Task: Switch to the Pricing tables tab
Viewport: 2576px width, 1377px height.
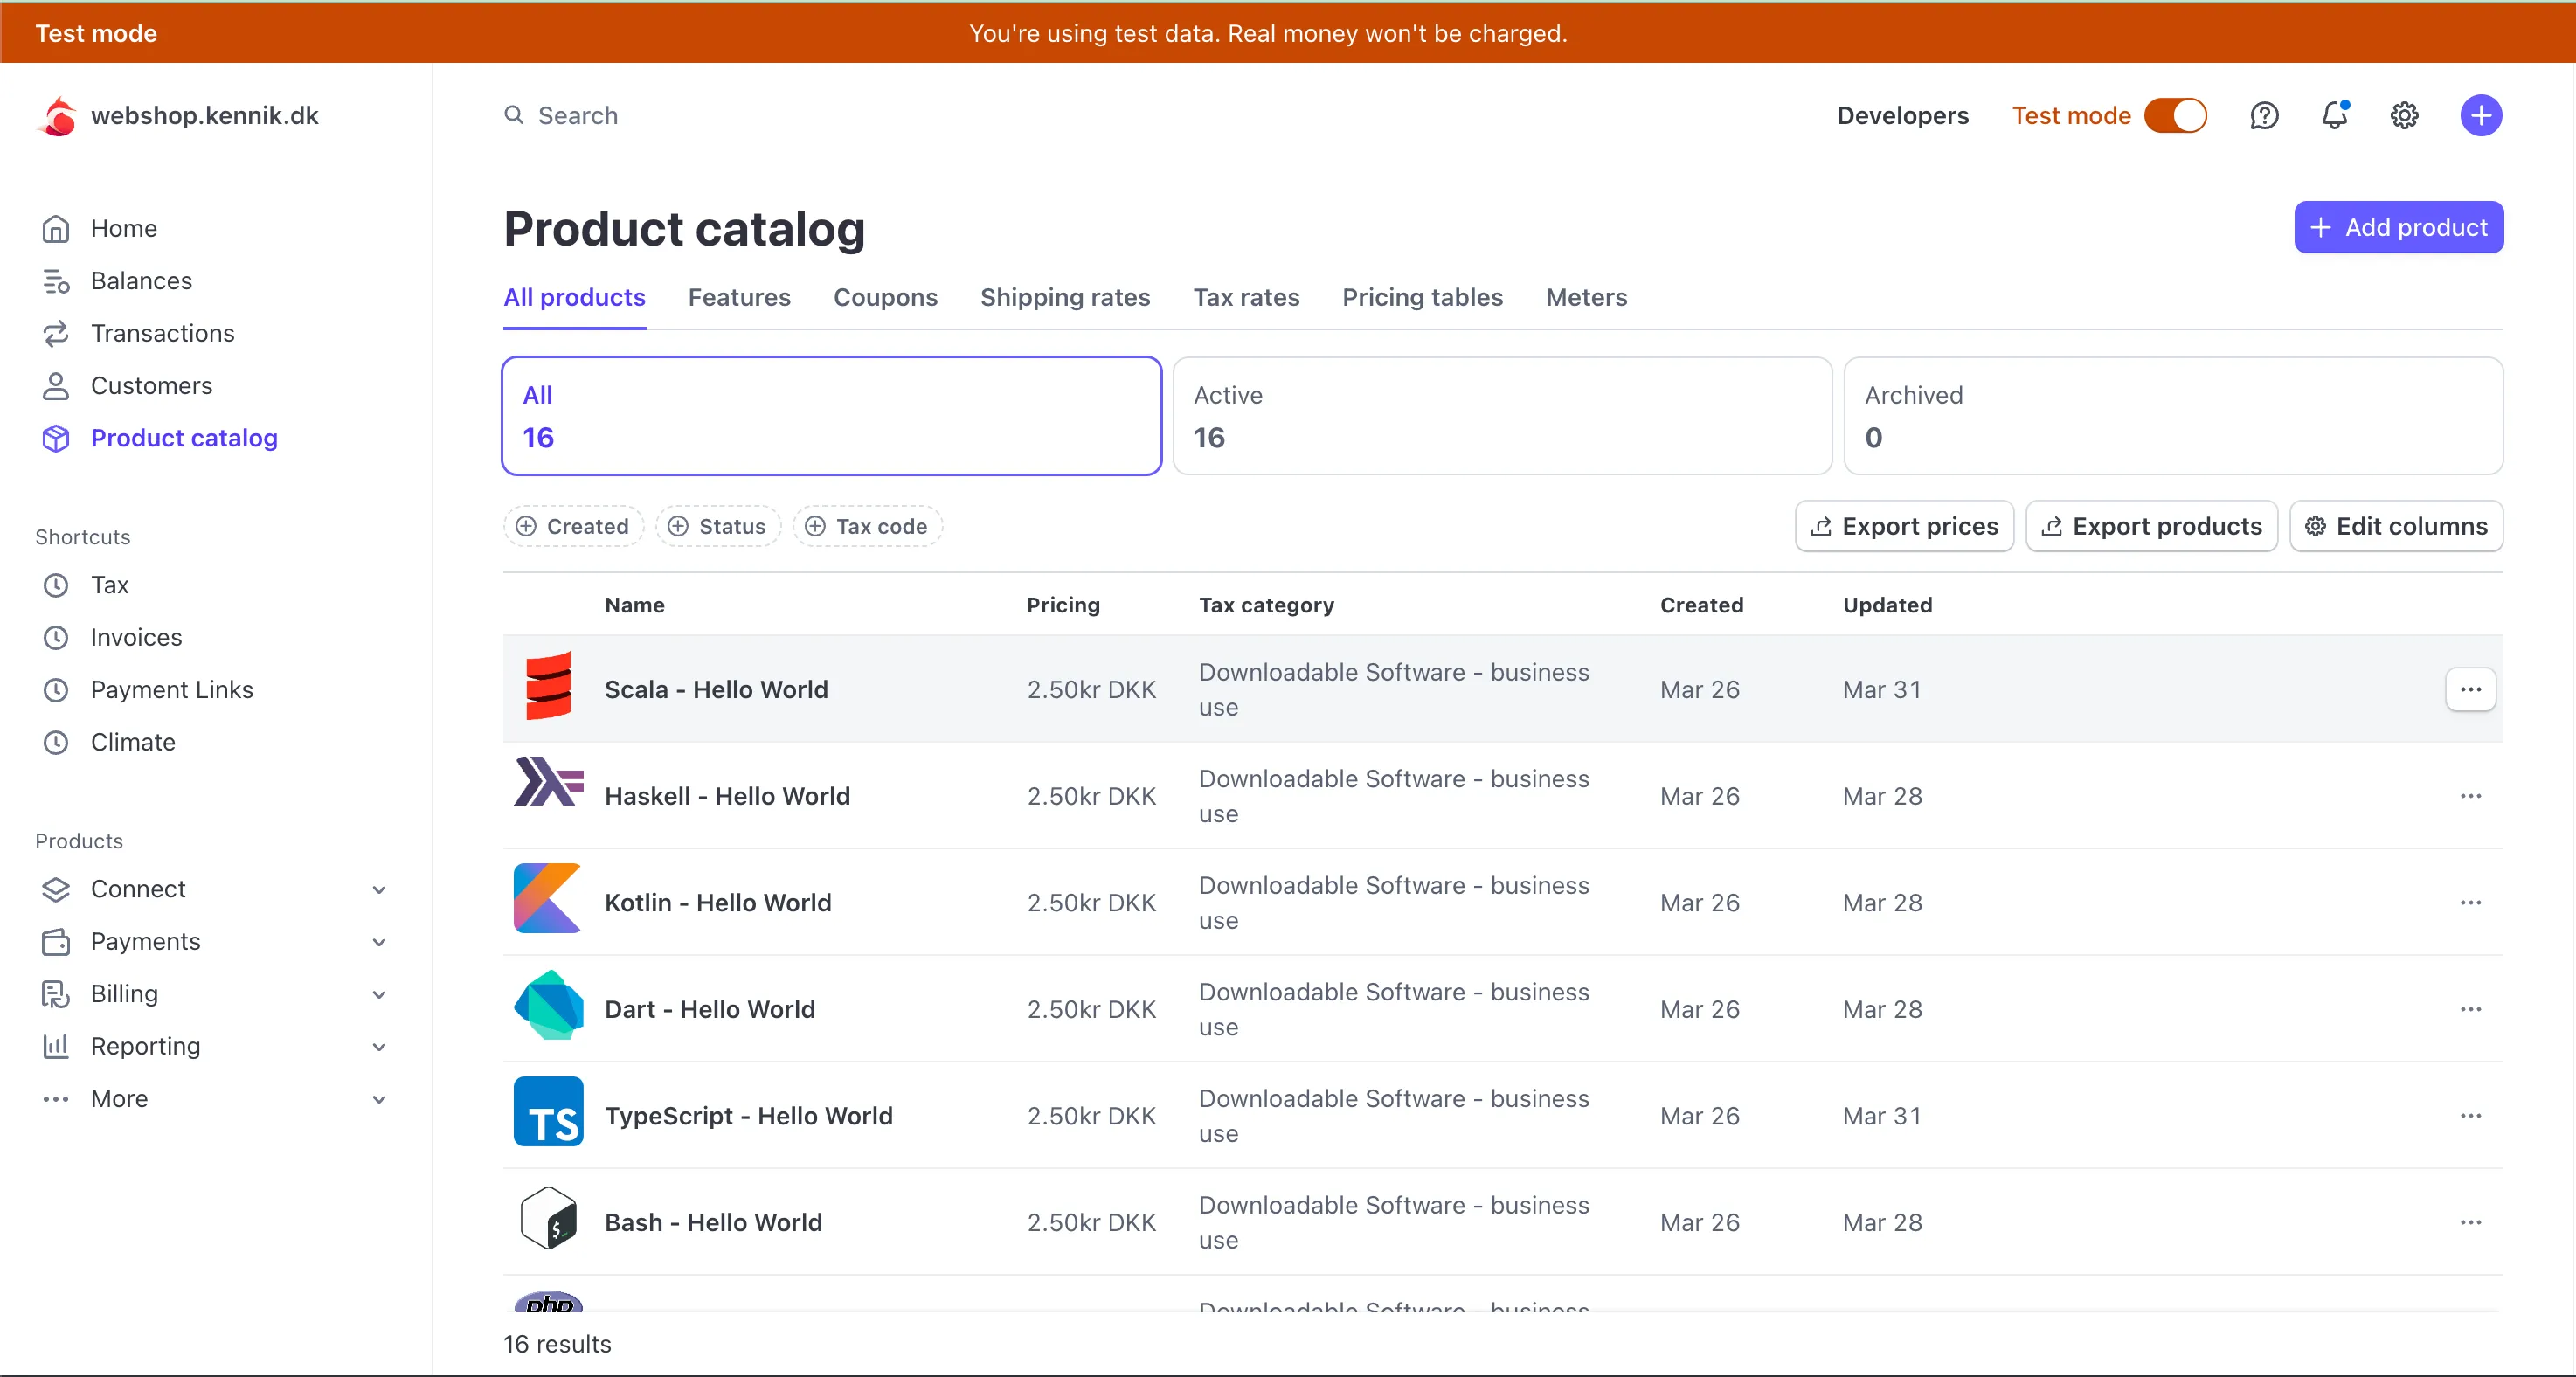Action: 1422,297
